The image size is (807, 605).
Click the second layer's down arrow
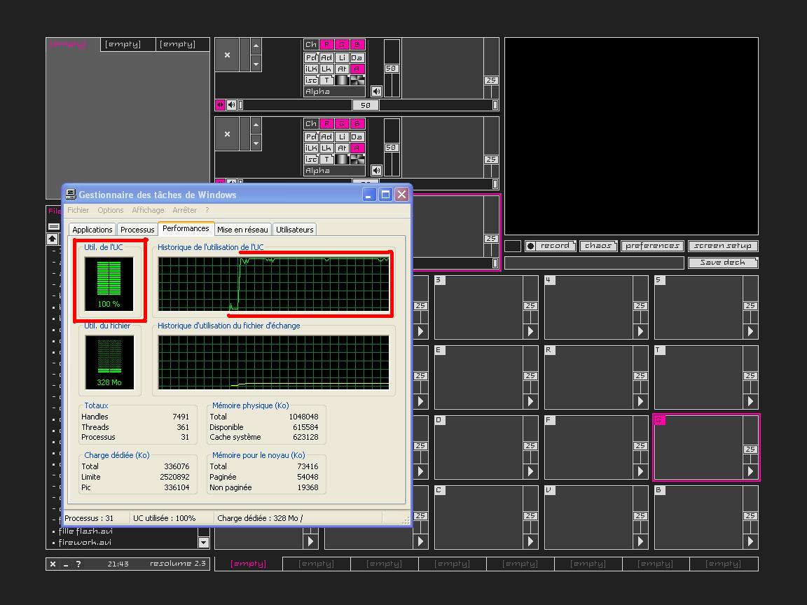click(x=256, y=143)
